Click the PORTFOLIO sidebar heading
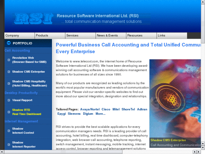The height and width of the screenshot is (154, 205). (x=22, y=44)
